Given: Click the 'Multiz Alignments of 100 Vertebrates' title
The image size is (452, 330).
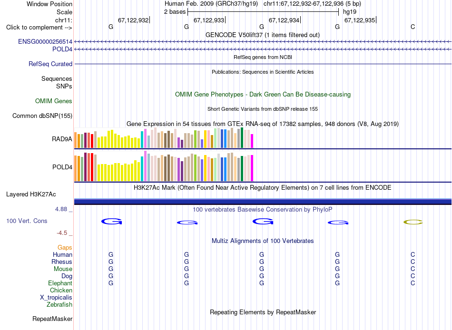Looking at the screenshot, I should tap(263, 241).
